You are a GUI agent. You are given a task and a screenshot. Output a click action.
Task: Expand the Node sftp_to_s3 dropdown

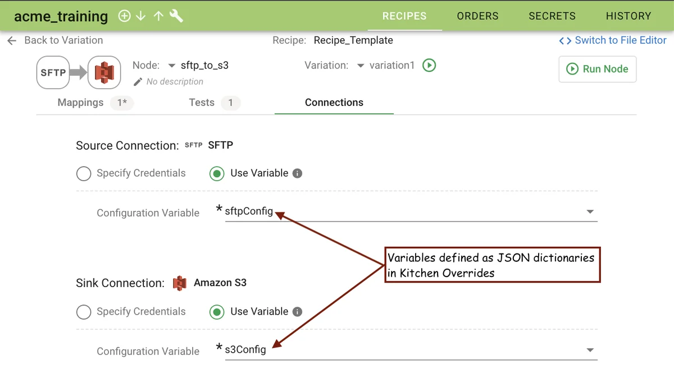(x=172, y=66)
